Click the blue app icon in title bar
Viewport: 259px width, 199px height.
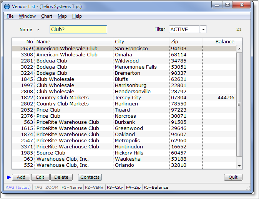[x=7, y=7]
